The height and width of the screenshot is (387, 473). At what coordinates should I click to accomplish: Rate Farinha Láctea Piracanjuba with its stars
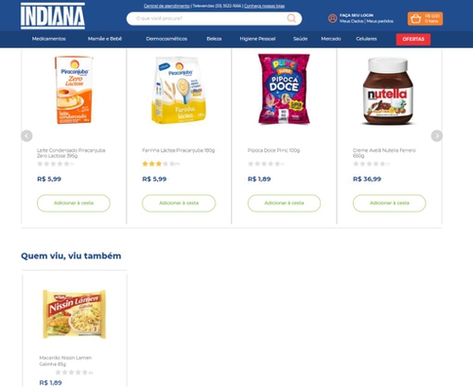click(x=158, y=164)
